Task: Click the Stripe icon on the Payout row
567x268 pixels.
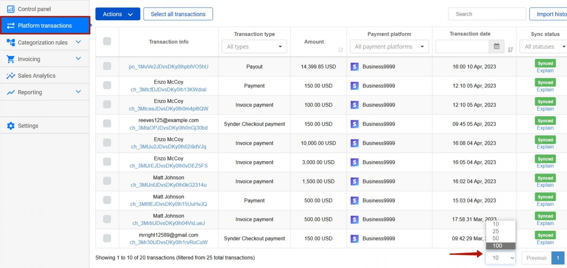Action: point(354,67)
